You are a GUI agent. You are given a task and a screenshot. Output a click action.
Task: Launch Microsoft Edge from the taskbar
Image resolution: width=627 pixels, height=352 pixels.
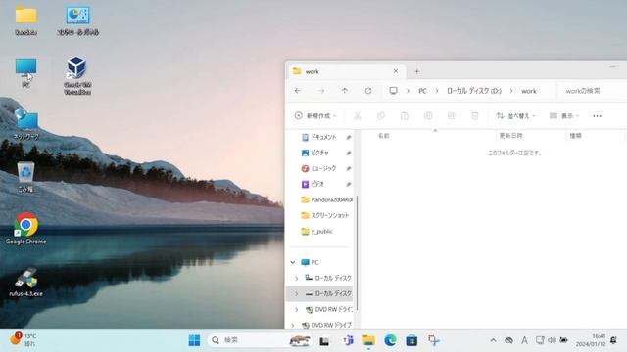tap(390, 340)
